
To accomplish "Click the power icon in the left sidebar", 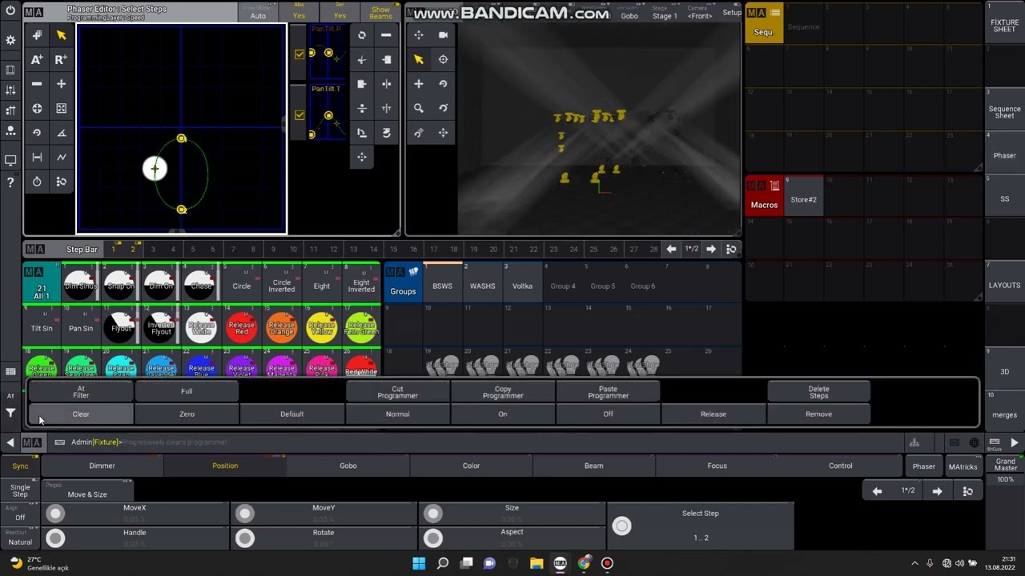I will pyautogui.click(x=10, y=10).
